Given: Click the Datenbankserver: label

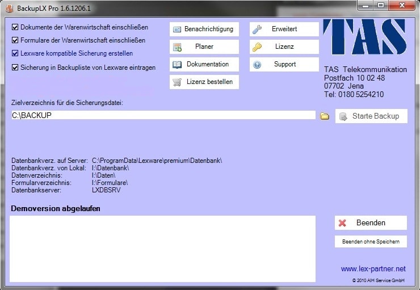Looking at the screenshot, I should pos(36,190).
